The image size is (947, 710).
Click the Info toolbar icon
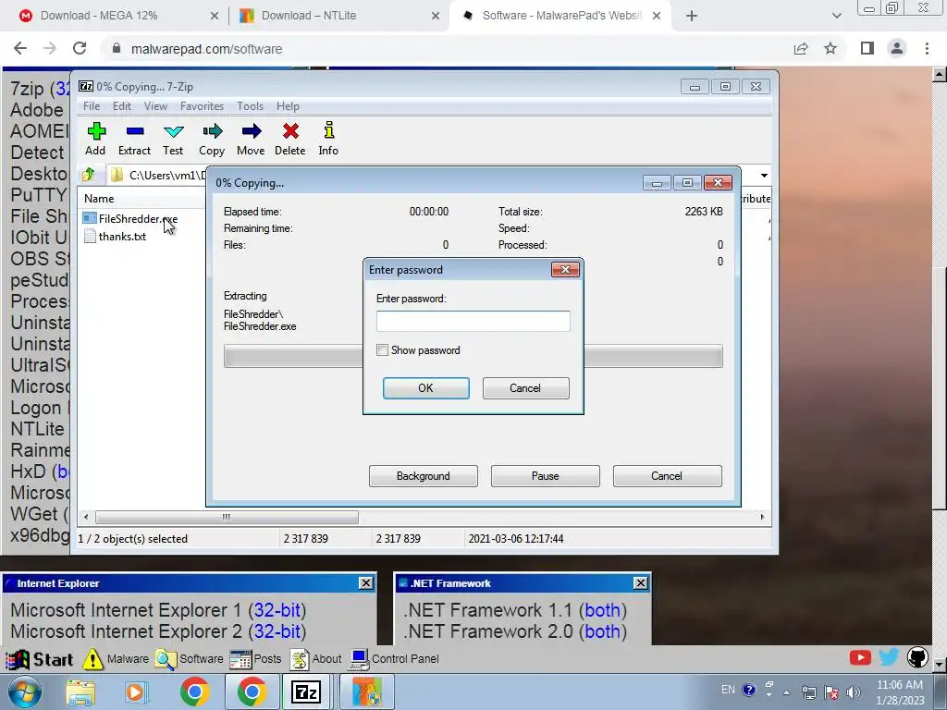(328, 139)
